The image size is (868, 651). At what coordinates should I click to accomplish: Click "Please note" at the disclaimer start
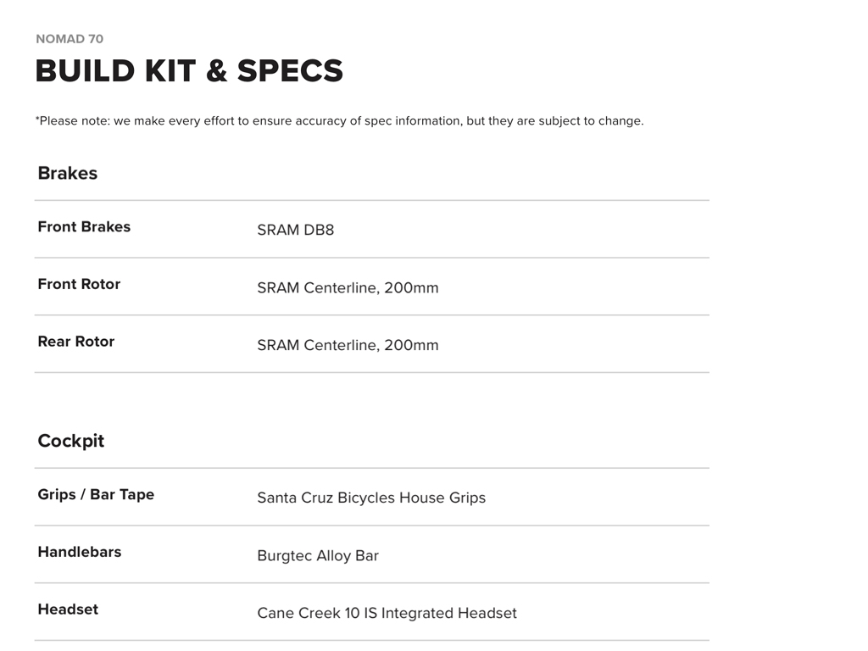click(71, 120)
